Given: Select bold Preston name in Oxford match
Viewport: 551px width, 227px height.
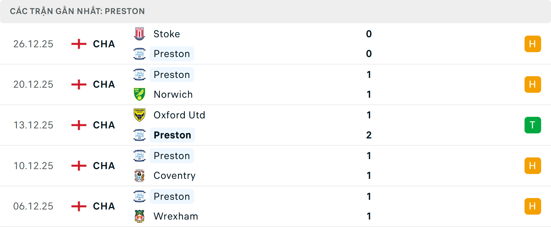Looking at the screenshot, I should 172,135.
